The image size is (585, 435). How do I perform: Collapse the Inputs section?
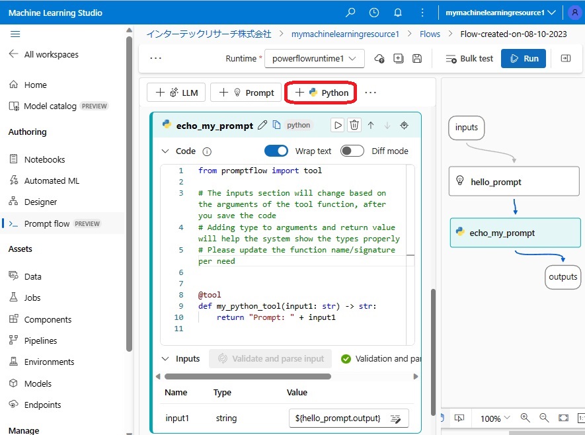tap(165, 358)
